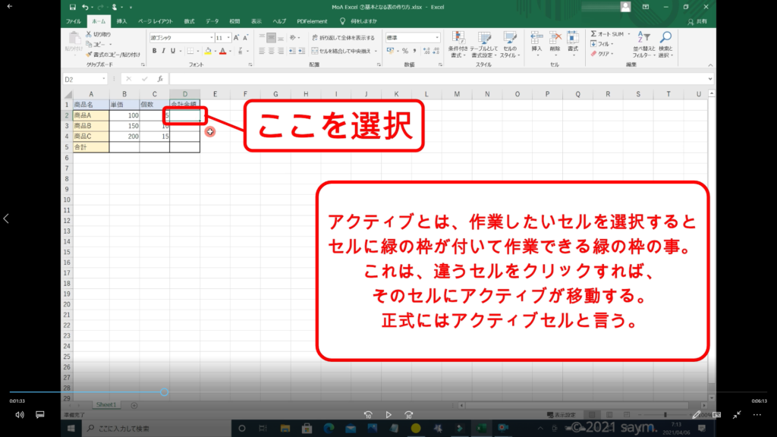Screen dimensions: 777x437
Task: Open conditional formatting (条件付き書式)
Action: [458, 45]
